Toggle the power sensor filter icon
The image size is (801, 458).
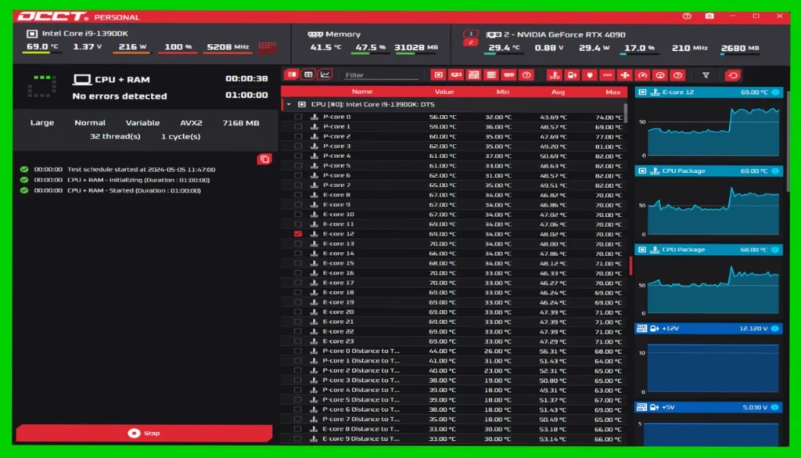(590, 75)
